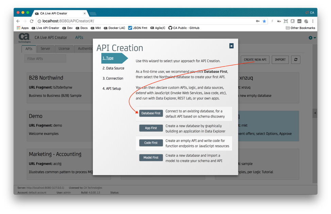Switch to the APIs tab

29,49
